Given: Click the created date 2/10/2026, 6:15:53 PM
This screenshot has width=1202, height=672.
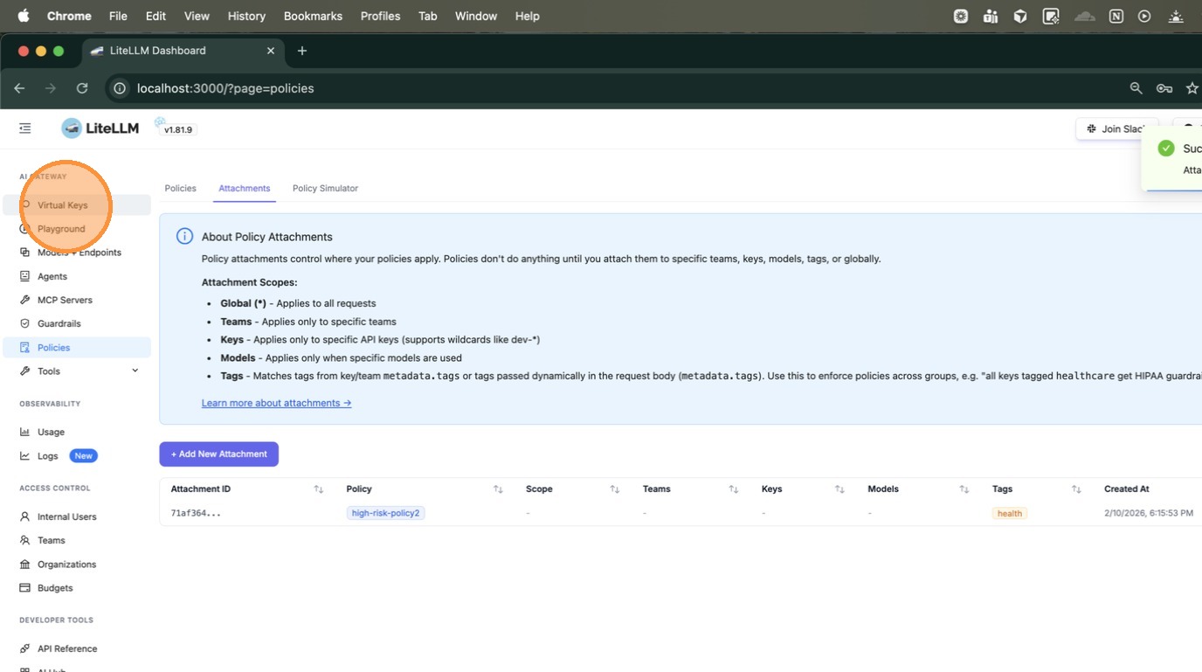Looking at the screenshot, I should tap(1149, 513).
